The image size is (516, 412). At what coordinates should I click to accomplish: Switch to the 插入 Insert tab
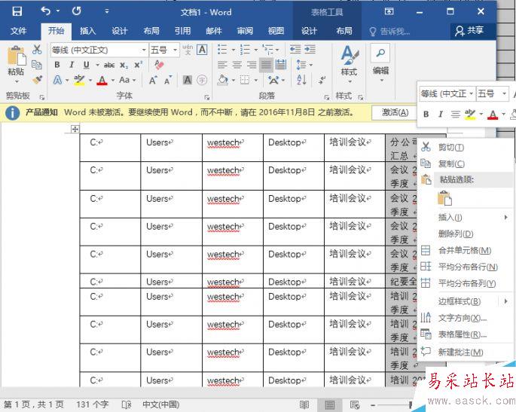pos(87,32)
